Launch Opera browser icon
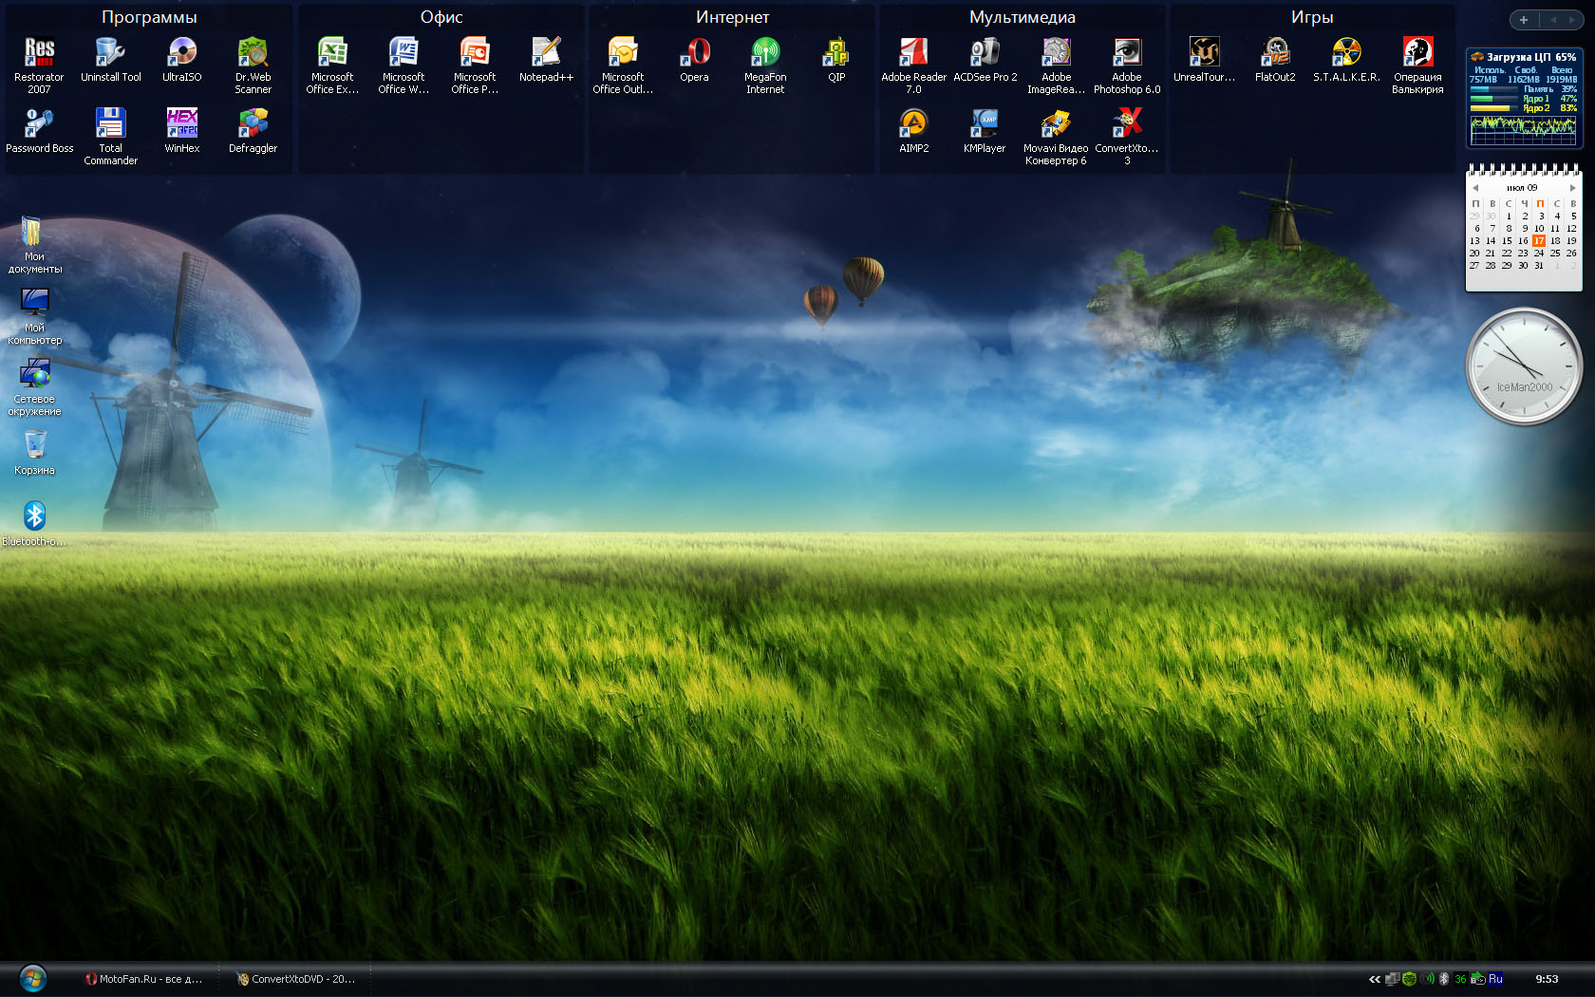The height and width of the screenshot is (997, 1595). coord(694,59)
